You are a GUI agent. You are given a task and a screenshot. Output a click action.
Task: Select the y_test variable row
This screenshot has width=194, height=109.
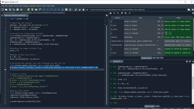[152, 53]
